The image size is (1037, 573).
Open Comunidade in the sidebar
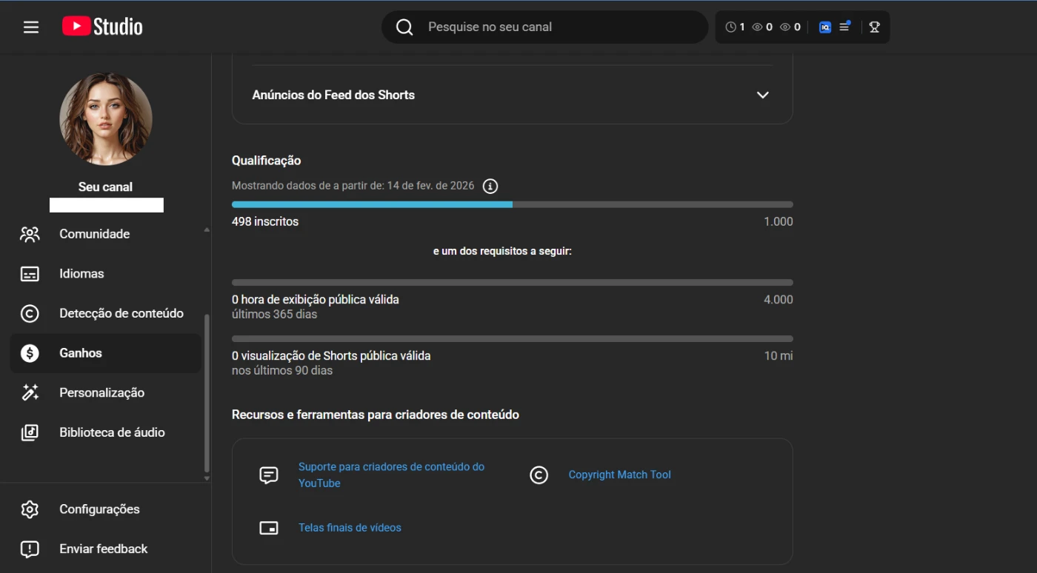pyautogui.click(x=94, y=234)
